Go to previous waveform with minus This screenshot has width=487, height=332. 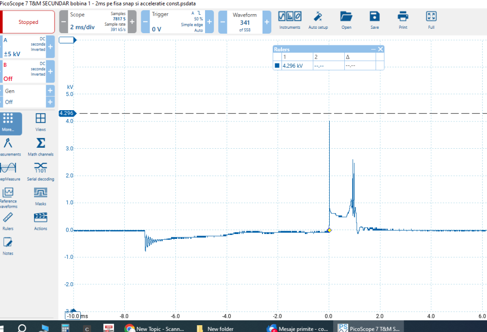coord(223,22)
